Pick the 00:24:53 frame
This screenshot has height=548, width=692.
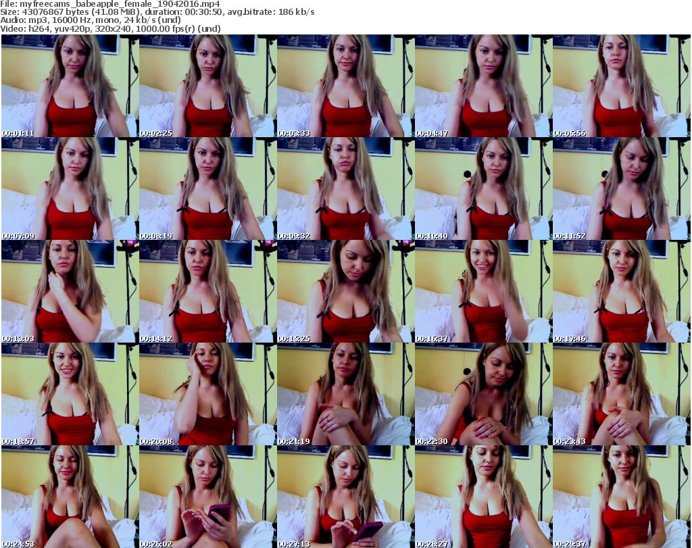(x=70, y=497)
